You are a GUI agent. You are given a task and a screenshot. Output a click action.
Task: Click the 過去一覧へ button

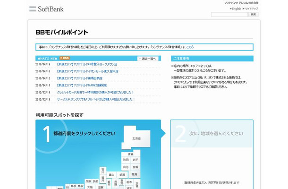click(x=148, y=59)
